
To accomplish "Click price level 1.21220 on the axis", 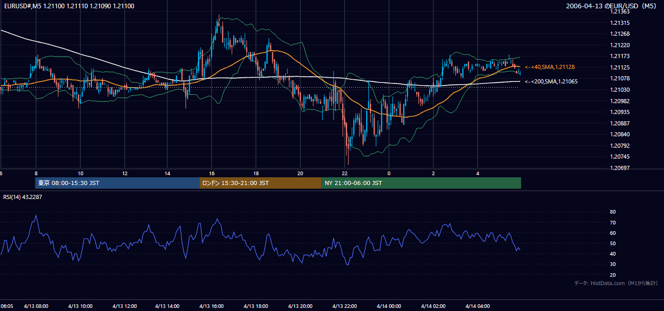I will pyautogui.click(x=620, y=45).
